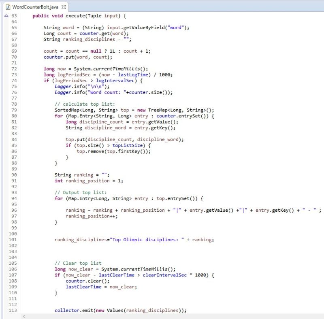Click the word 'execute' on line 63
The width and height of the screenshot is (324, 319).
coord(75,16)
